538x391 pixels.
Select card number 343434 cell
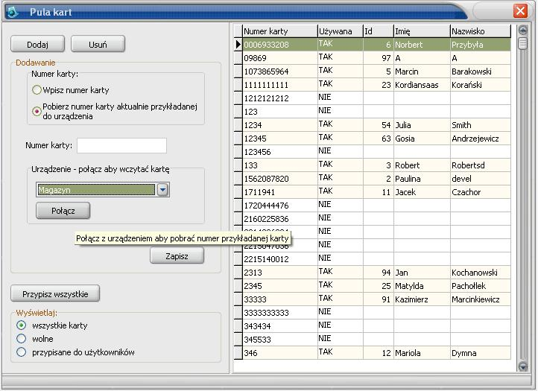pyautogui.click(x=280, y=326)
